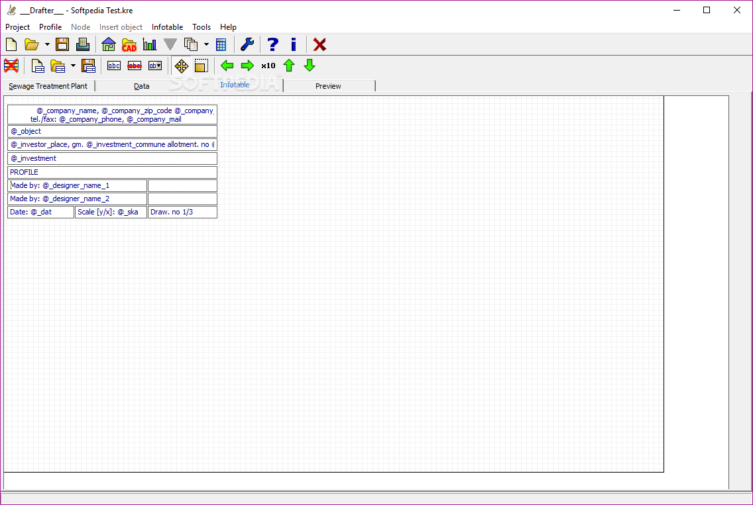753x505 pixels.
Task: Save infotable with floppy-table icon
Action: pyautogui.click(x=88, y=66)
